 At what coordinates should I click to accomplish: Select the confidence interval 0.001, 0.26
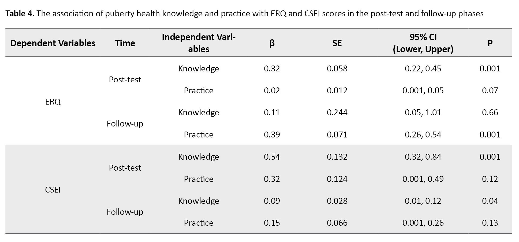click(423, 223)
